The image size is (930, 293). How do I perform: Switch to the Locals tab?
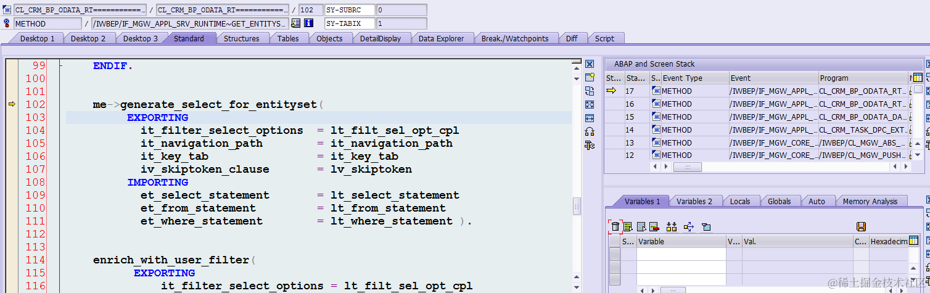[x=740, y=201]
